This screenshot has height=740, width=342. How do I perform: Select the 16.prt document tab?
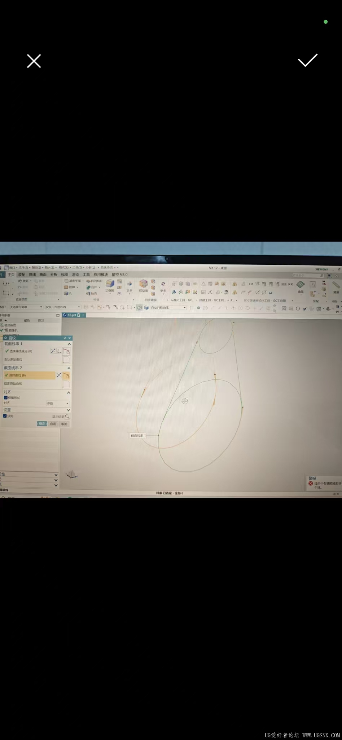74,315
